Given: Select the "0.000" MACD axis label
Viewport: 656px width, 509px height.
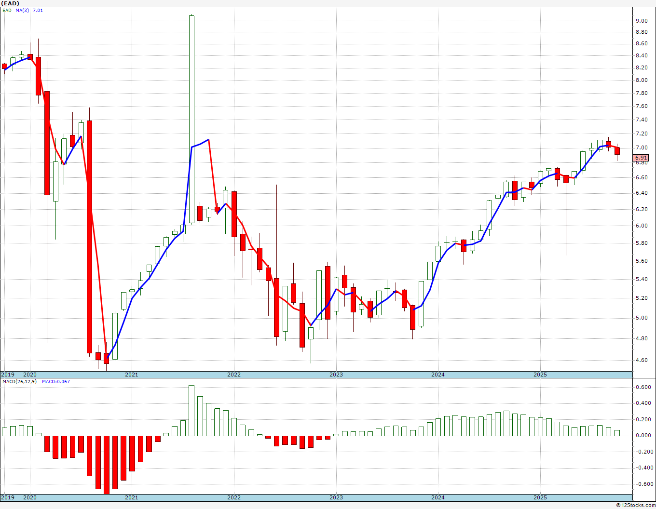Looking at the screenshot, I should coord(643,435).
